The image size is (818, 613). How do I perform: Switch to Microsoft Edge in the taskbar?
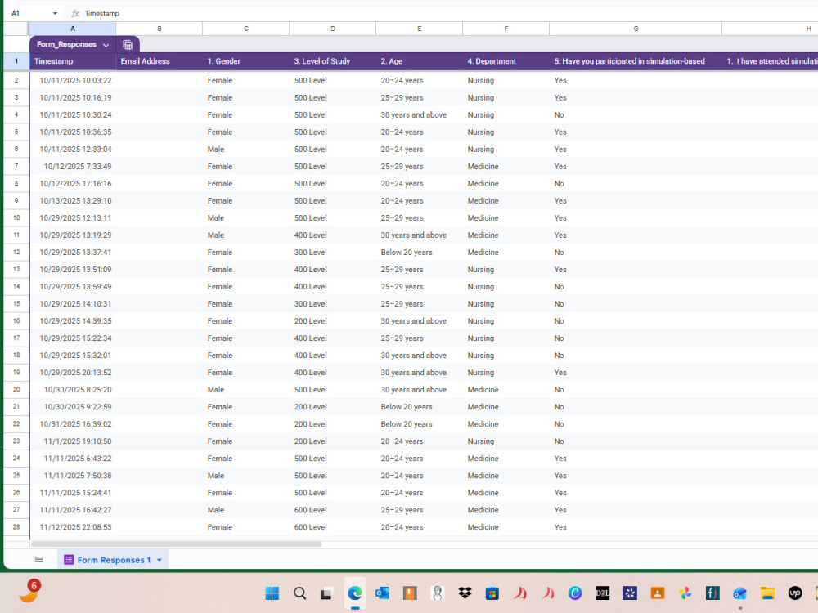(355, 593)
